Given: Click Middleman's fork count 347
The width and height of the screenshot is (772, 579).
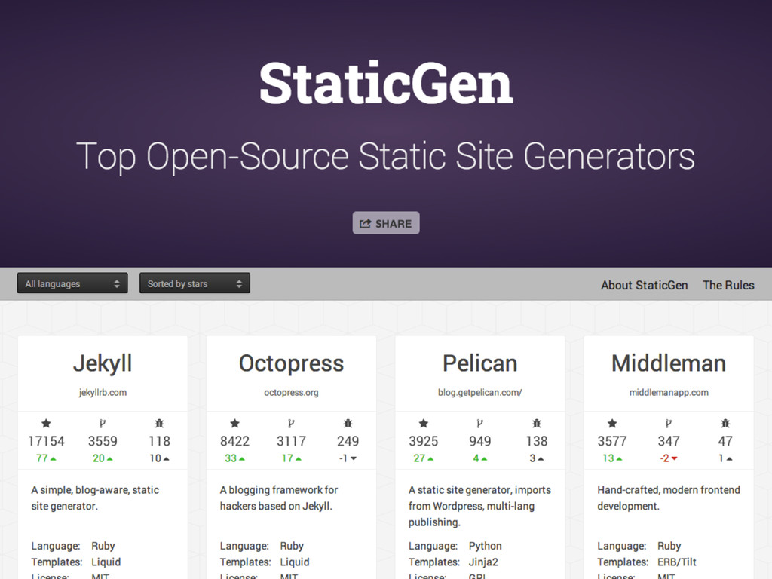Looking at the screenshot, I should tap(668, 441).
